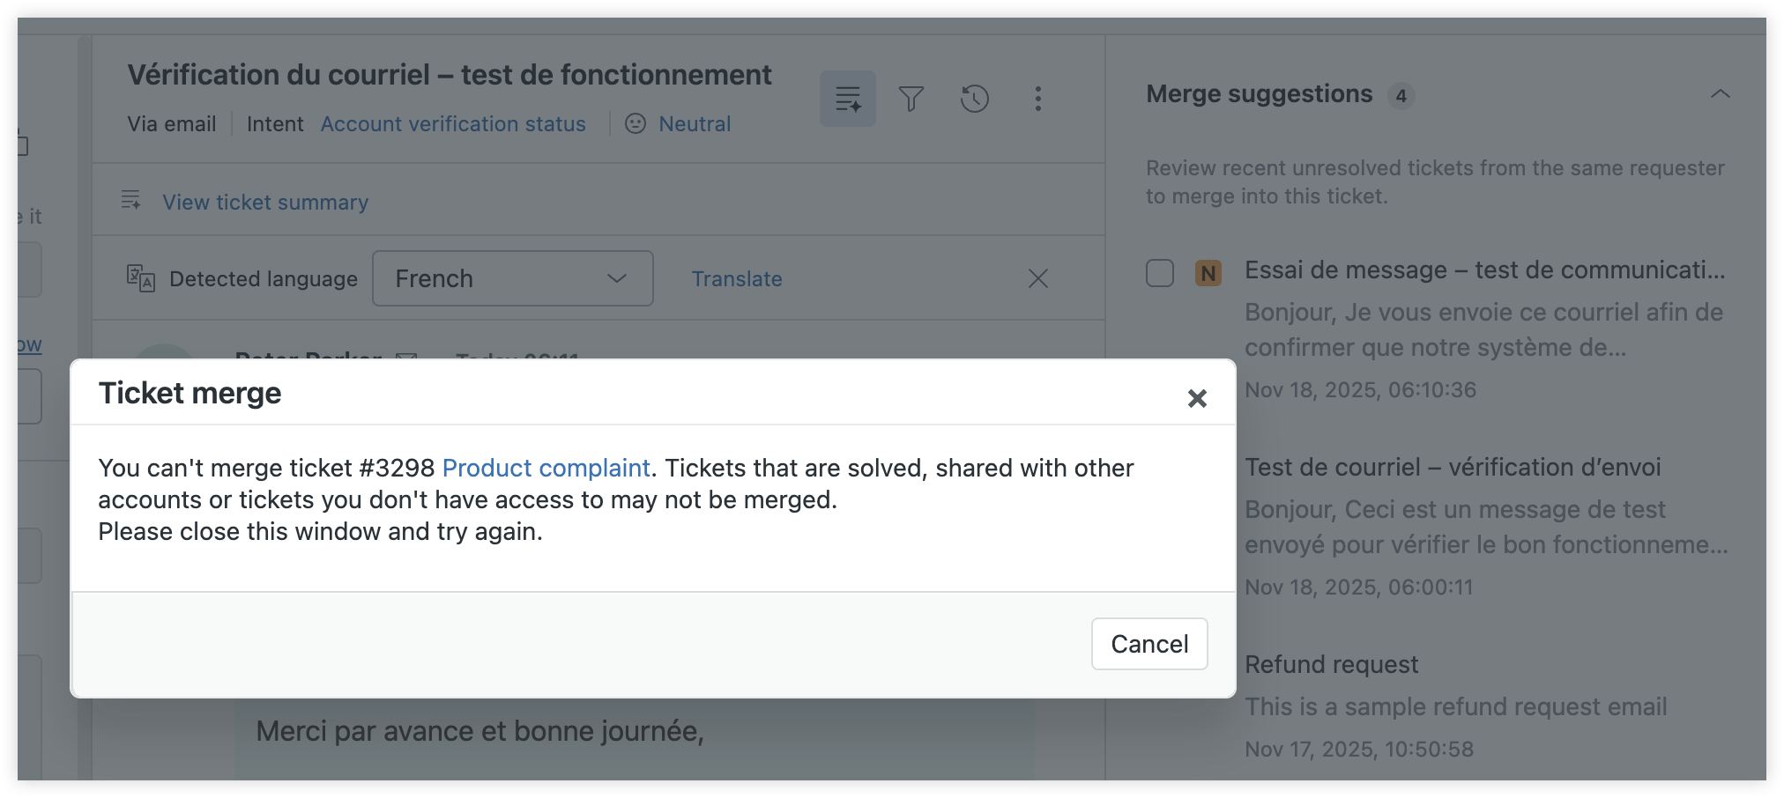
Task: Click the Cancel button
Action: point(1148,644)
